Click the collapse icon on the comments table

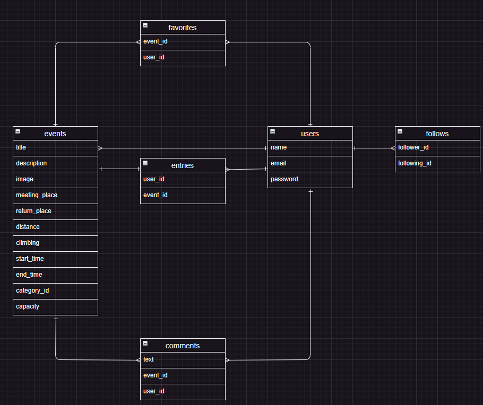[145, 343]
